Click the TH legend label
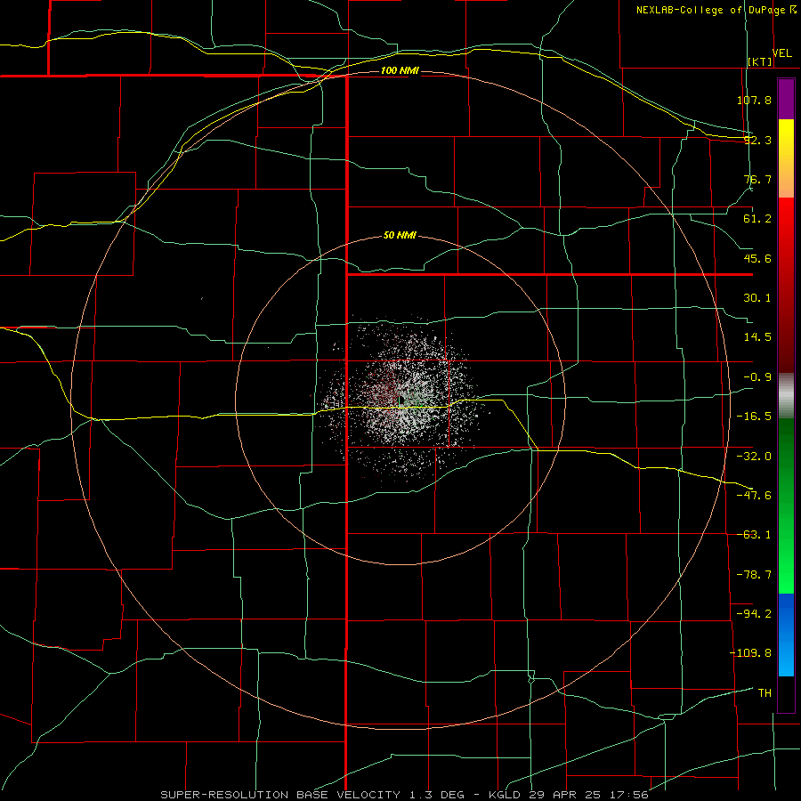 [765, 693]
